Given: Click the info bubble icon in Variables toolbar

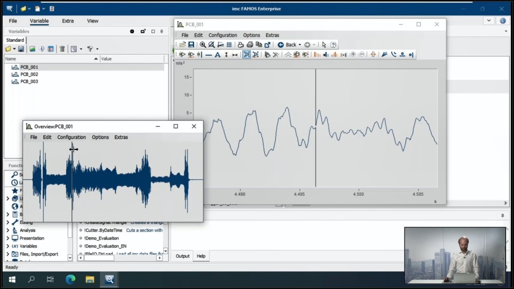Looking at the screenshot, I should point(41,49).
